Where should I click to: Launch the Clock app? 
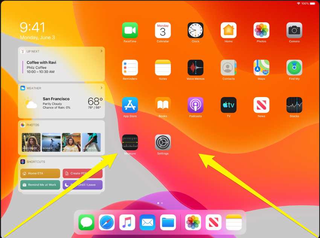point(195,30)
